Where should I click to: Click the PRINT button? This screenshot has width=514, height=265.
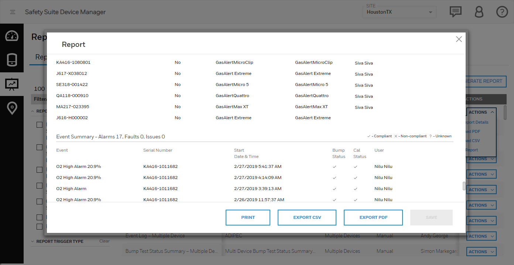[x=248, y=217]
